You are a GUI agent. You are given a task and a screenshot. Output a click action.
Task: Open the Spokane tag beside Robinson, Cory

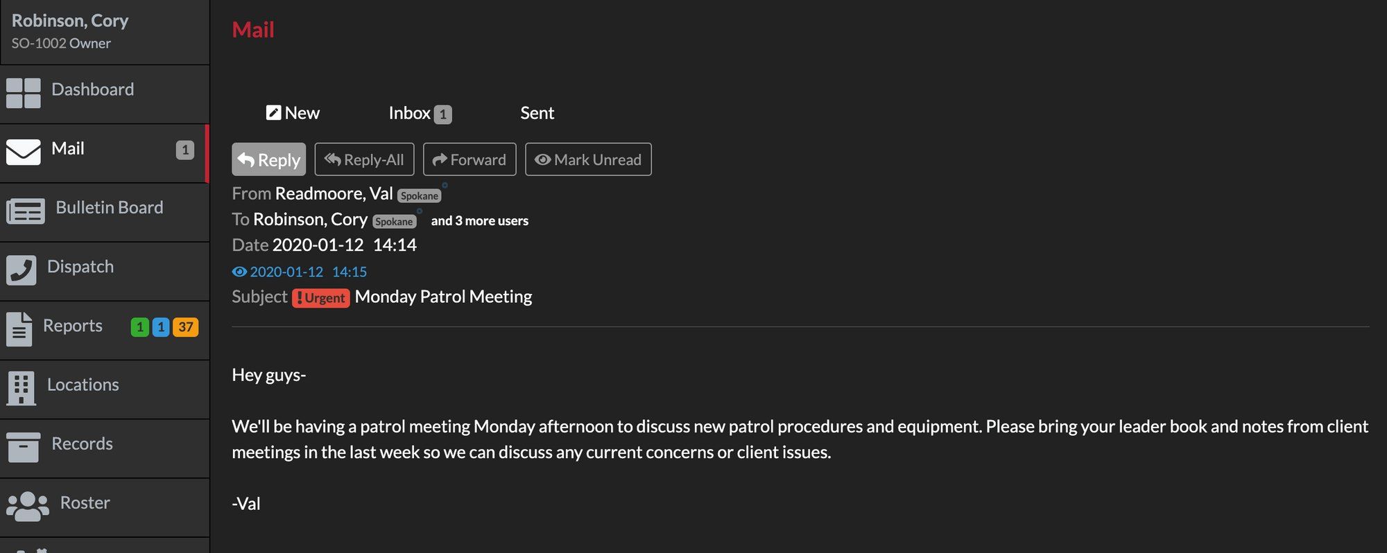tap(394, 221)
